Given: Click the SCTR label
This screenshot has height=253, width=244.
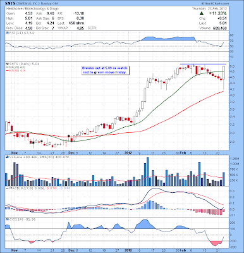Looking at the screenshot, I should click(92, 28).
